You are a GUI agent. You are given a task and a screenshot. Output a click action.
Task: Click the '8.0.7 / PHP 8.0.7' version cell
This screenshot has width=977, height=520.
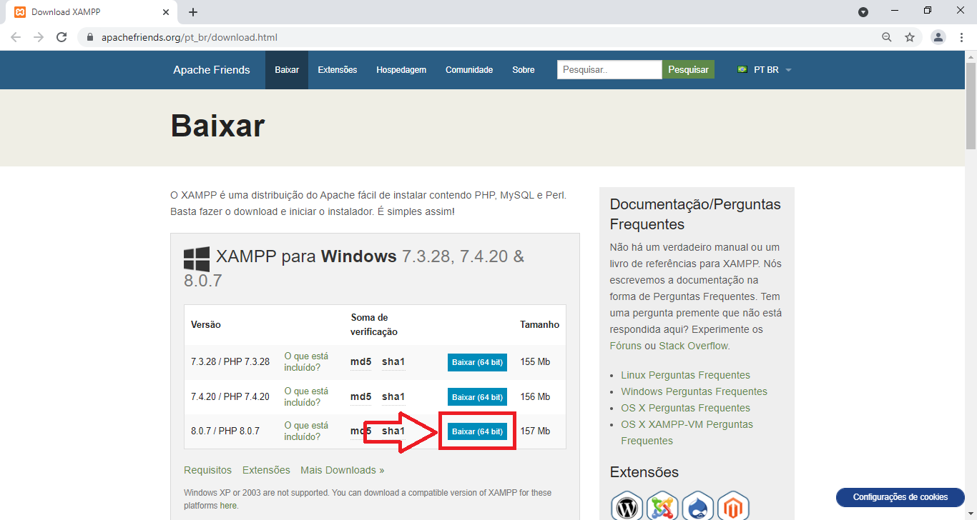point(225,431)
